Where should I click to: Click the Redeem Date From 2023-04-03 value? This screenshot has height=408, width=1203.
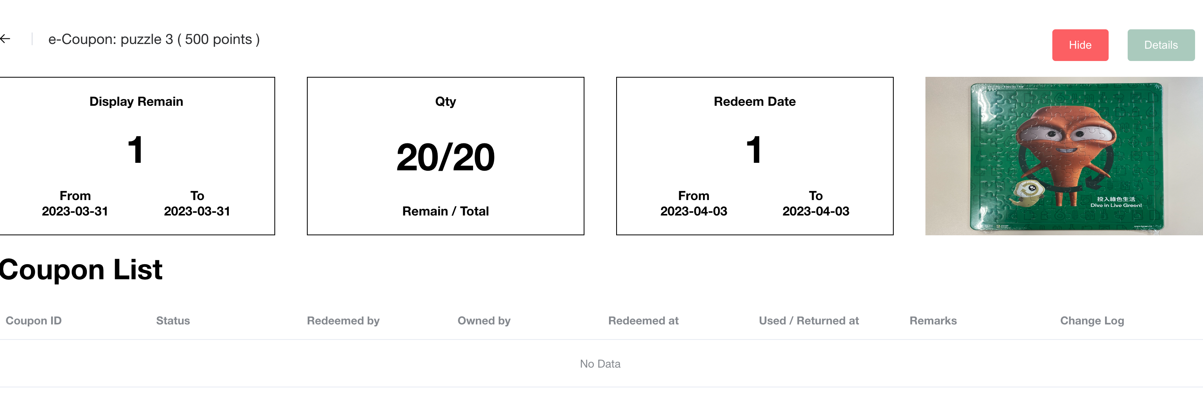(x=693, y=211)
